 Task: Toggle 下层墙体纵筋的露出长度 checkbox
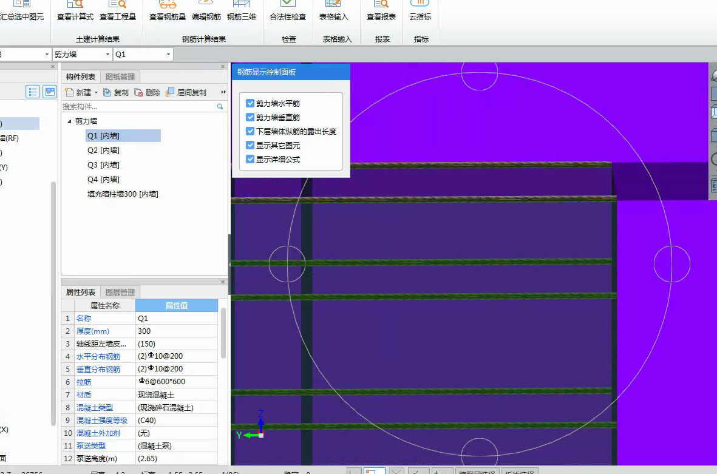[x=250, y=131]
